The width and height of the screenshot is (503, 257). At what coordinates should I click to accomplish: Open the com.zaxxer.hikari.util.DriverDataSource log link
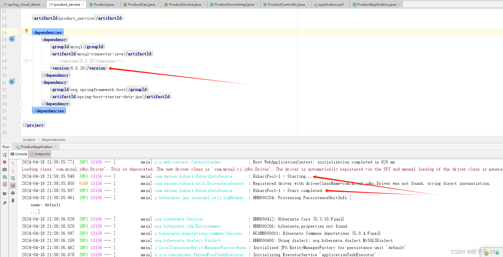(199, 183)
